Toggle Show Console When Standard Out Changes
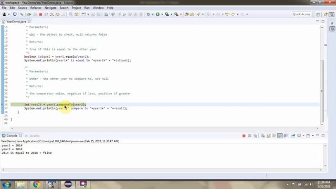Image resolution: width=336 pixels, height=189 pixels. pyautogui.click(x=280, y=135)
